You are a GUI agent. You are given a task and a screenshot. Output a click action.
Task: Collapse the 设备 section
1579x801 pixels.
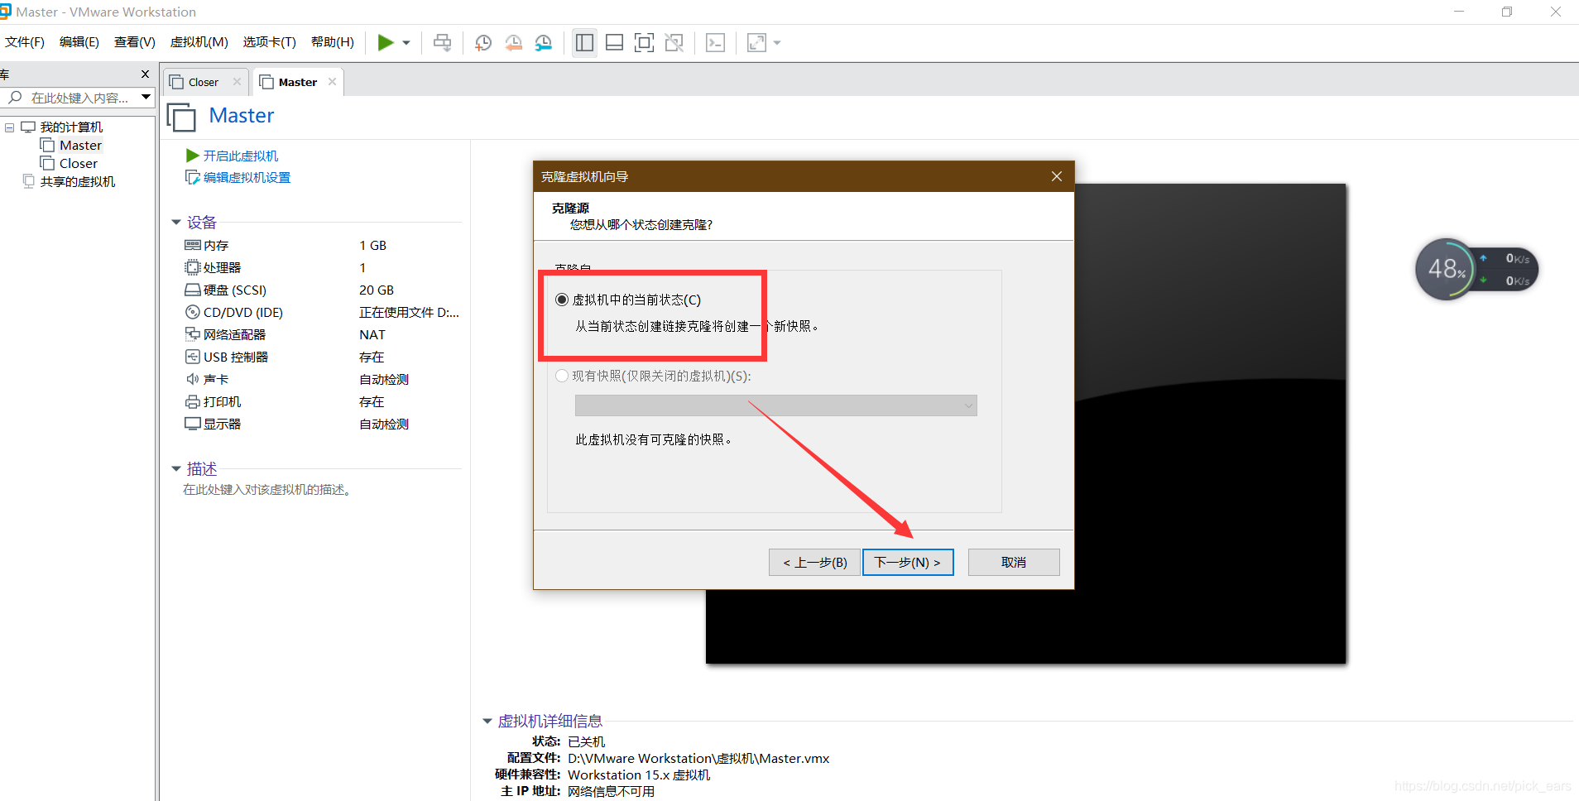(176, 223)
